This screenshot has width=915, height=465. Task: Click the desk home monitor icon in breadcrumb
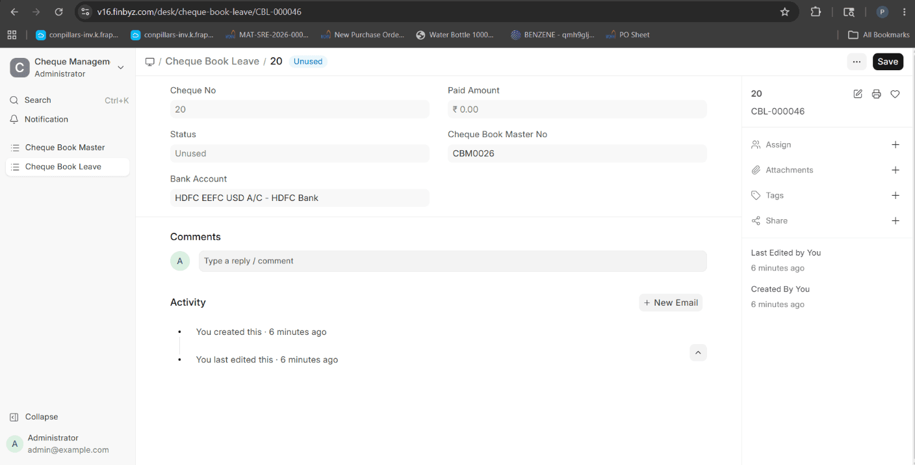coord(149,62)
